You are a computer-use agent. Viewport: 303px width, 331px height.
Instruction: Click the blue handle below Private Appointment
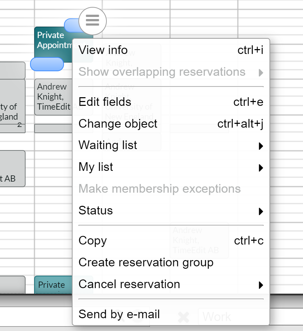[47, 64]
